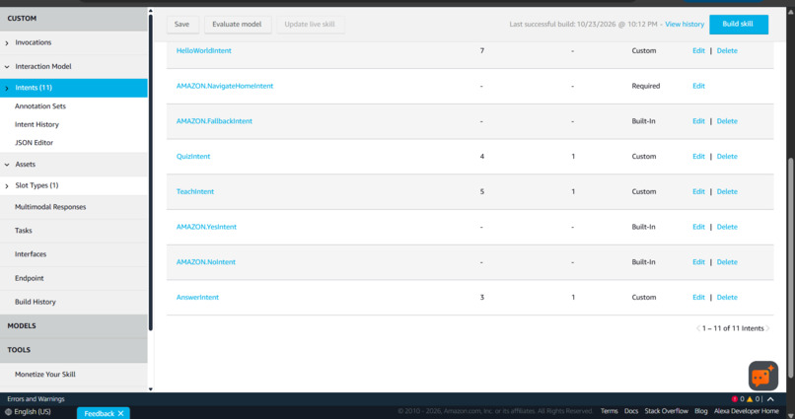Expand the Invocations section

pyautogui.click(x=7, y=43)
